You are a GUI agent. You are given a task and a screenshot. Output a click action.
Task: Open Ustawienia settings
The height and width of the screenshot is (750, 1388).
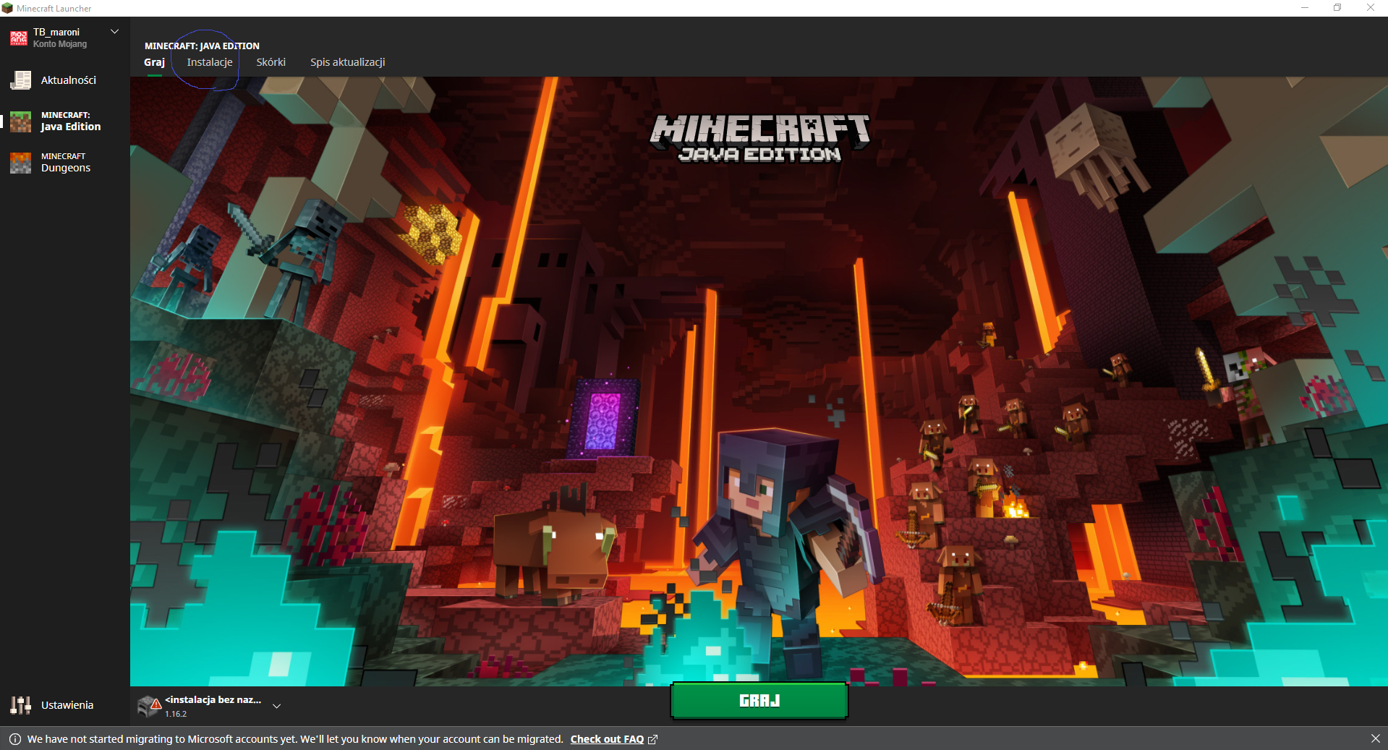pyautogui.click(x=65, y=705)
